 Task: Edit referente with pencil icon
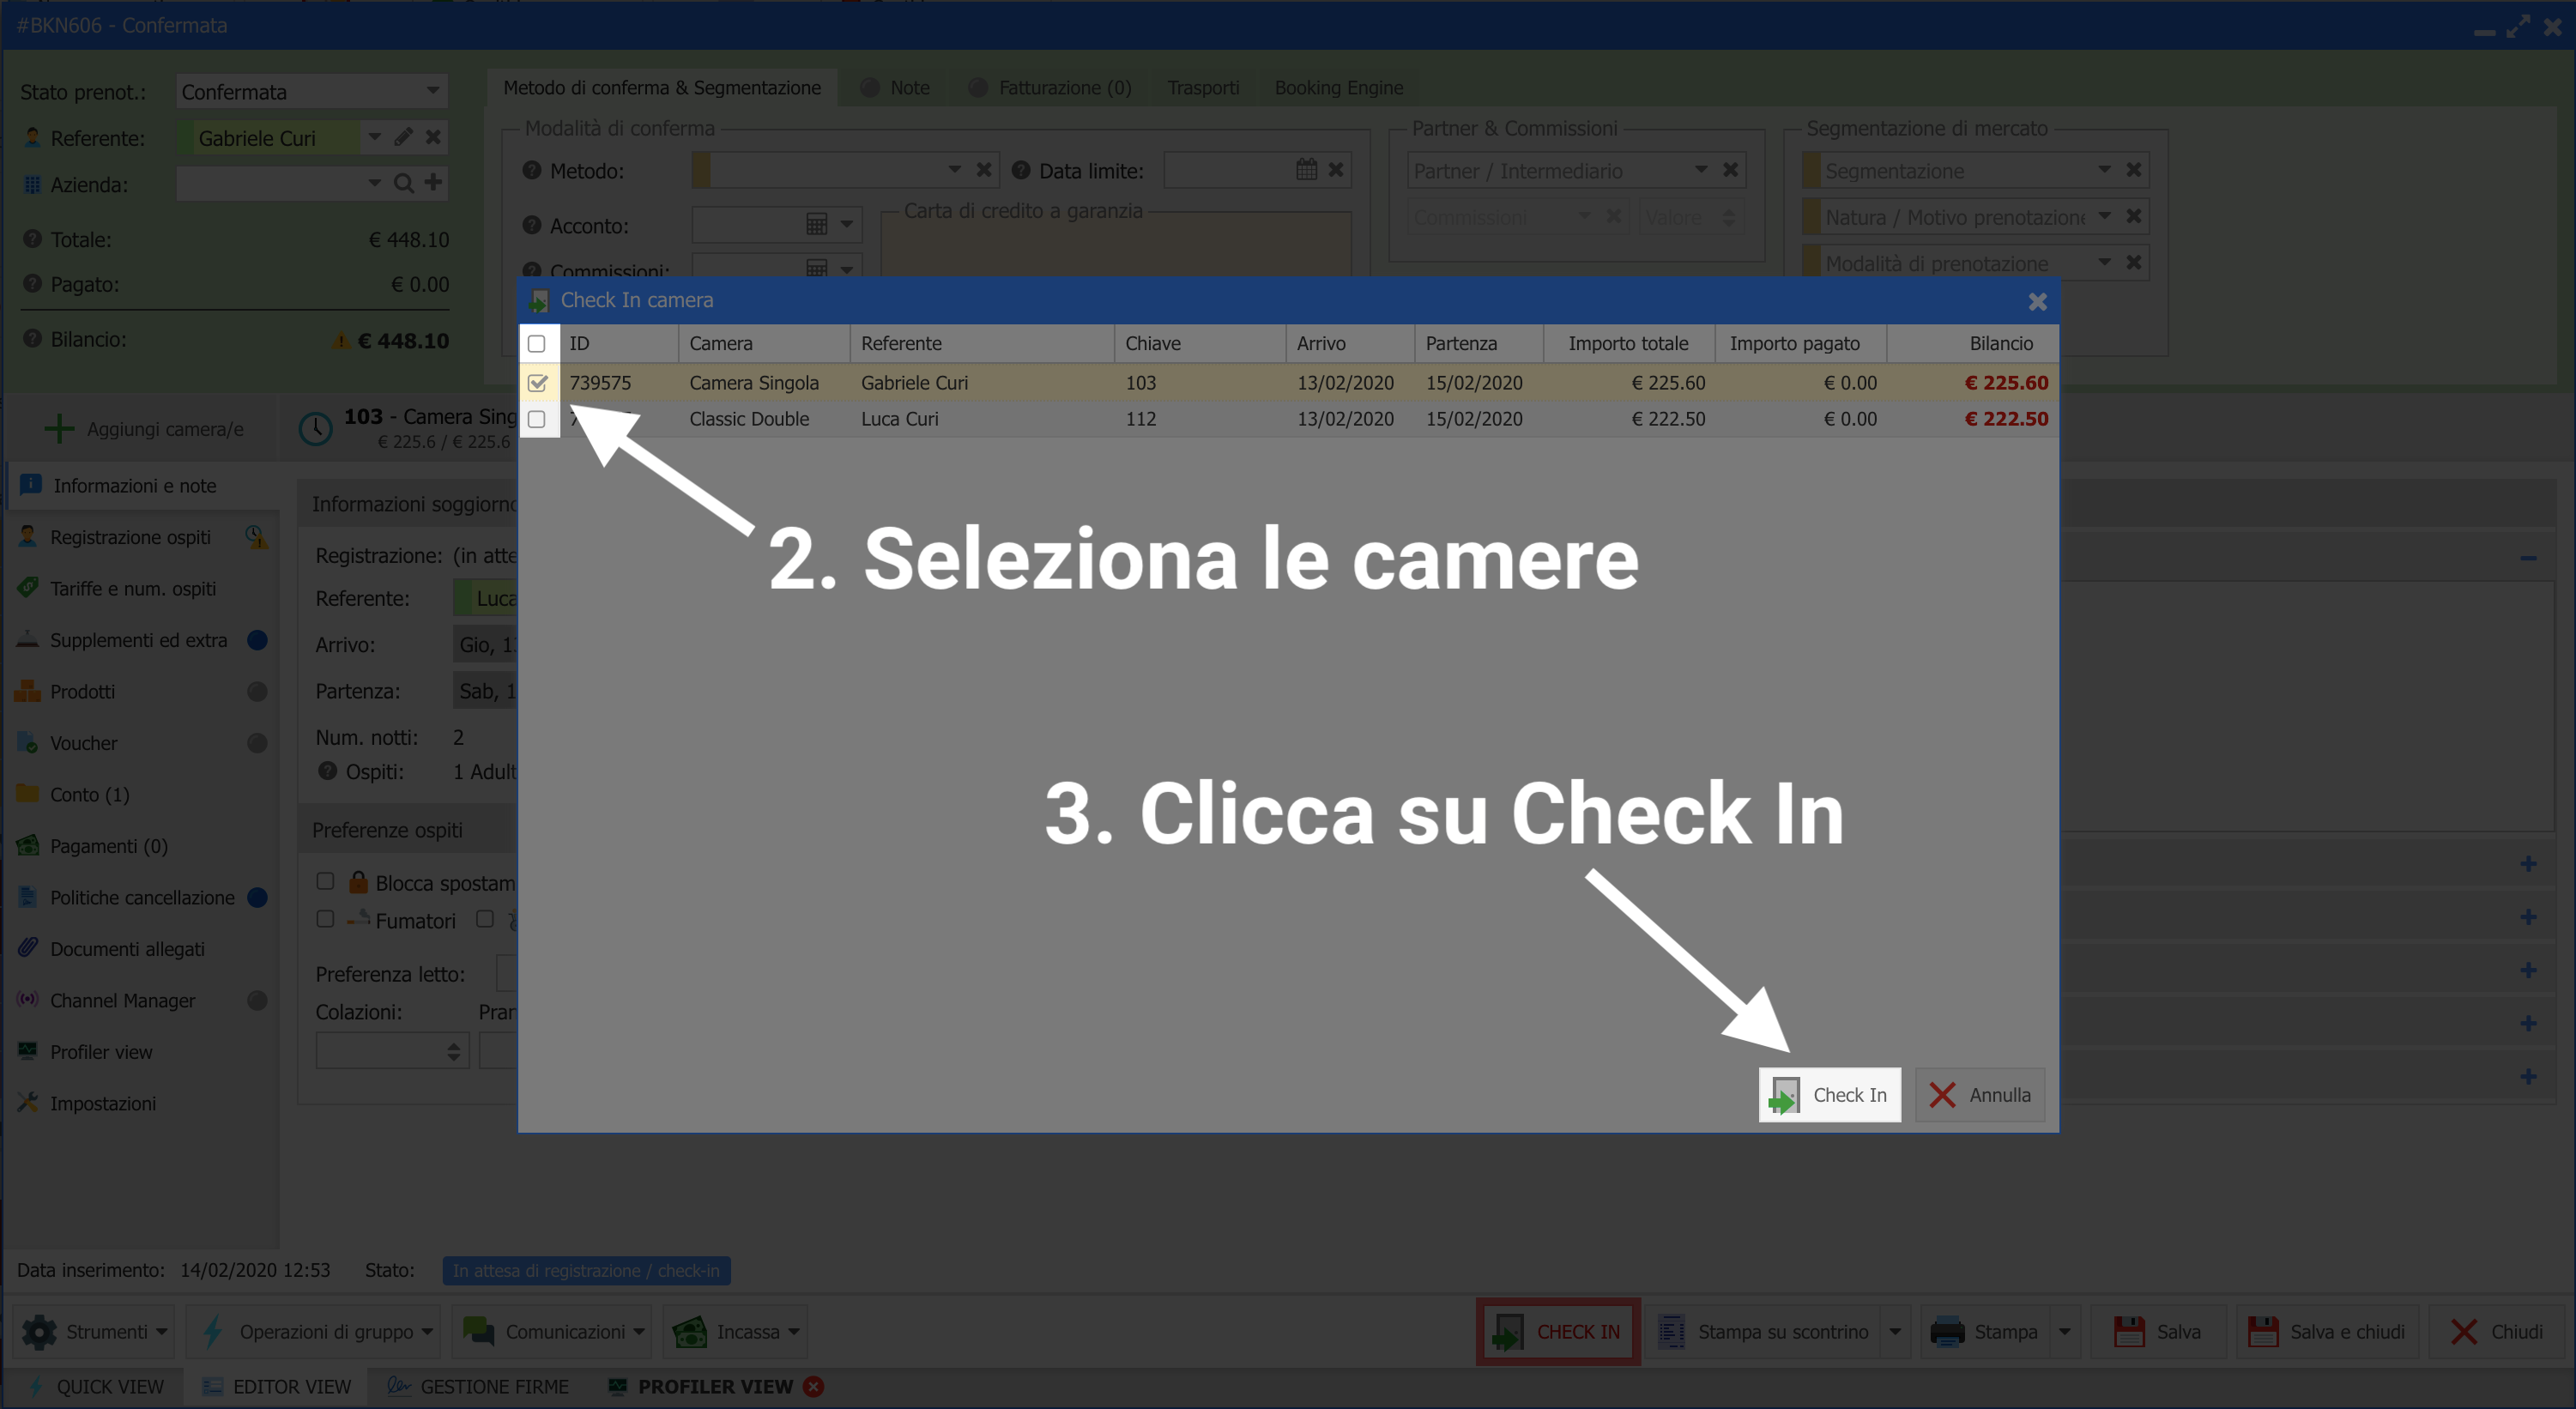403,137
